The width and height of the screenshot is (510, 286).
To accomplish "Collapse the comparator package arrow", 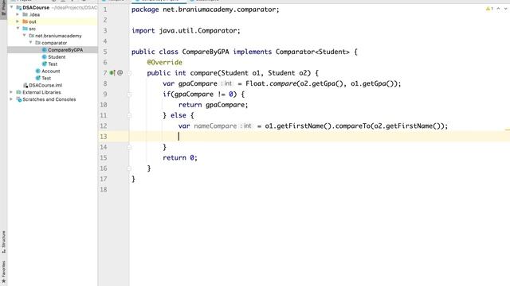I will click(x=31, y=42).
